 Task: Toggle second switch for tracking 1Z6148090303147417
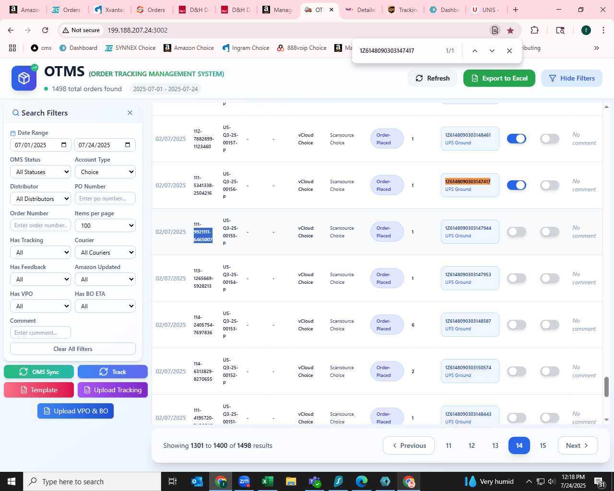click(x=550, y=185)
